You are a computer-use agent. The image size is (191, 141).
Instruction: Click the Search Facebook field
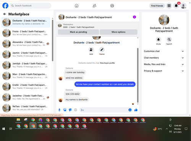click(x=31, y=6)
